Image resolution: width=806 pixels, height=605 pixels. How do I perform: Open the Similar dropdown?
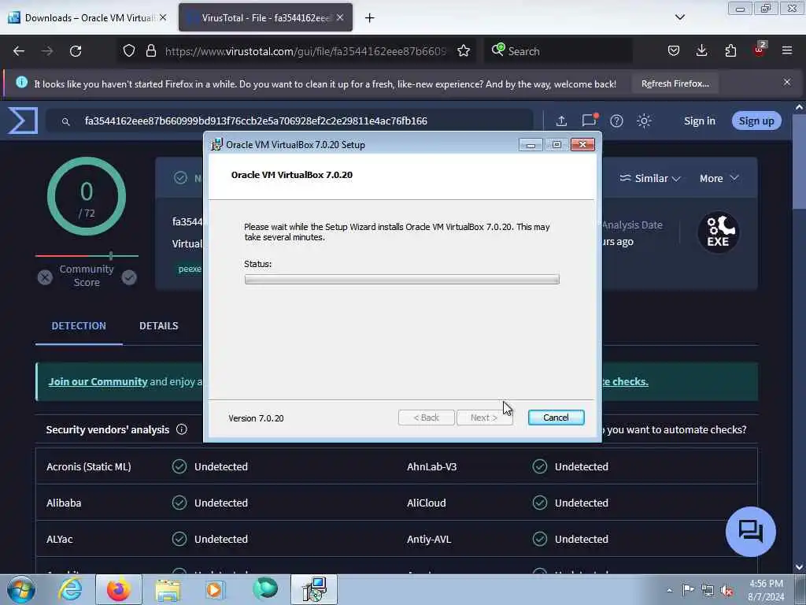pyautogui.click(x=649, y=178)
